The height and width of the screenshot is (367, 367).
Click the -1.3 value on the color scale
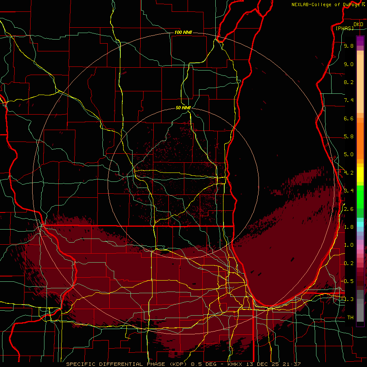[x=347, y=299]
